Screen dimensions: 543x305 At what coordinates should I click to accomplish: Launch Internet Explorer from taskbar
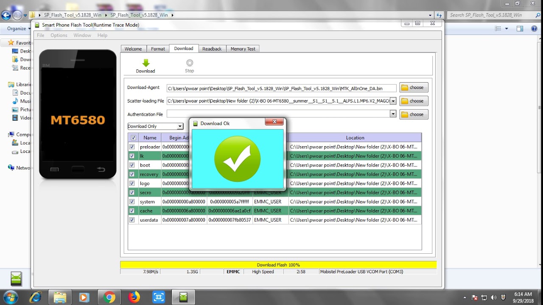click(35, 297)
